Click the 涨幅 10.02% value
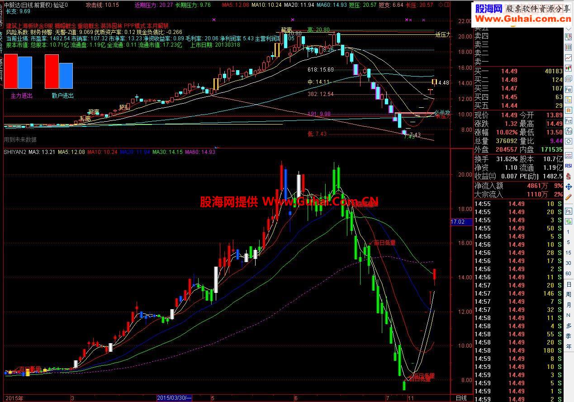The height and width of the screenshot is (402, 574). (507, 132)
